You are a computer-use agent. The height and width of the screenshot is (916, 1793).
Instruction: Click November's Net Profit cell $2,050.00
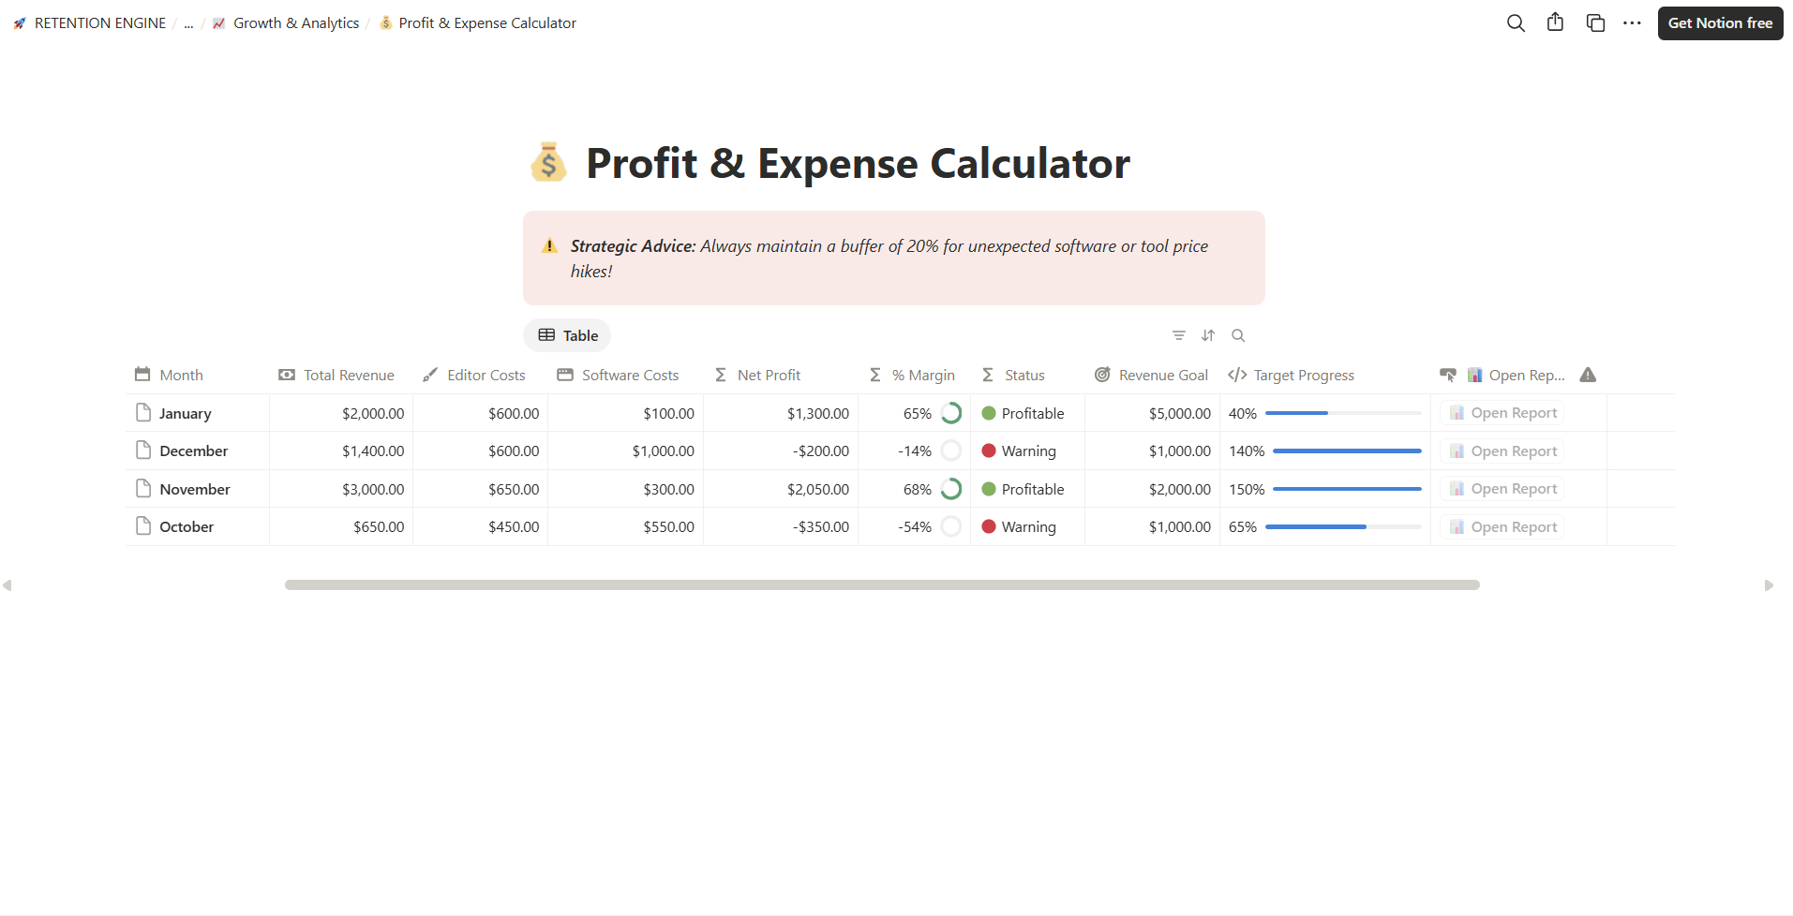(781, 489)
